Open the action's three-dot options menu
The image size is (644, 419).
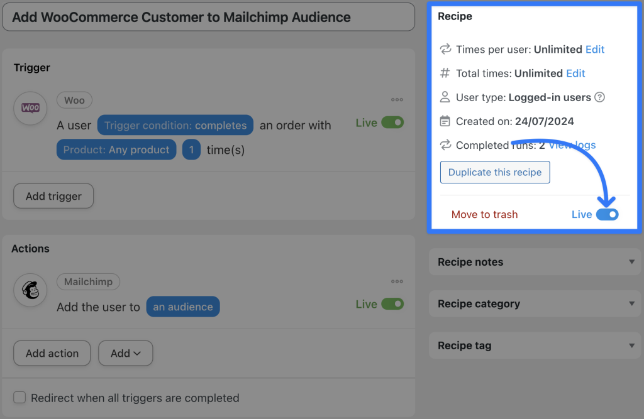pyautogui.click(x=397, y=281)
